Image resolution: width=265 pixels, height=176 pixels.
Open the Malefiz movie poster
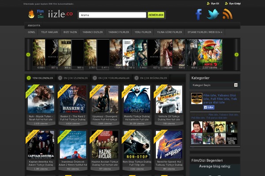137,99
